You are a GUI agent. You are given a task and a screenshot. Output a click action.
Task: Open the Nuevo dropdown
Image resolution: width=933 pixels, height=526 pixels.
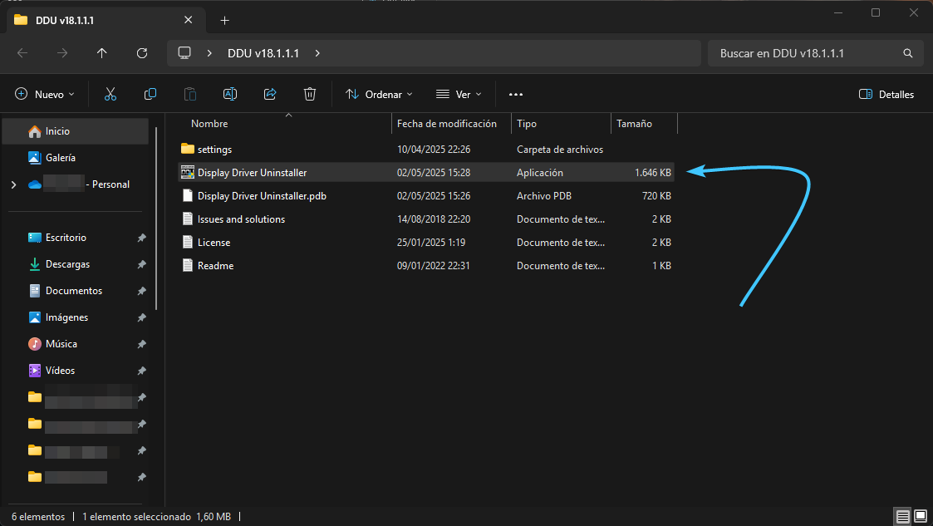click(45, 94)
